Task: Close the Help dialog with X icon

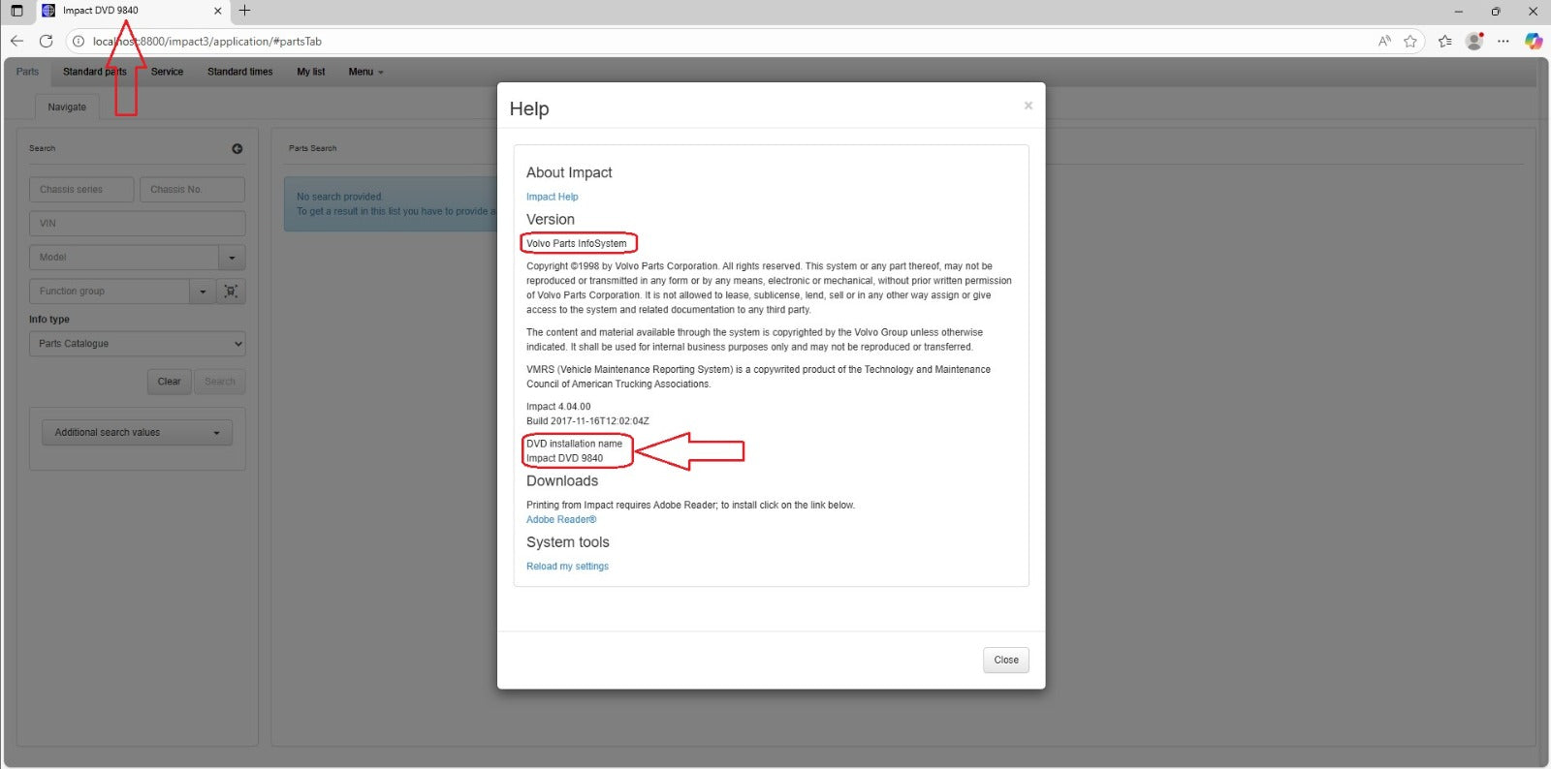Action: coord(1028,106)
